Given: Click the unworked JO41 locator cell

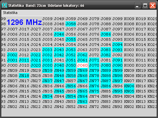Looking at the screenshot, I should click(59, 60).
